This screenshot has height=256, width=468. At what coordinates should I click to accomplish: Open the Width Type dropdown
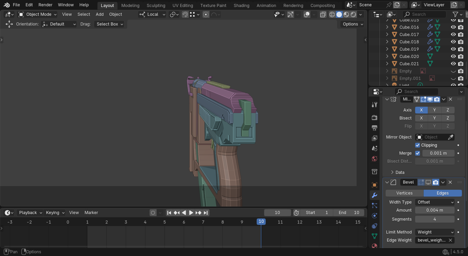pos(435,202)
